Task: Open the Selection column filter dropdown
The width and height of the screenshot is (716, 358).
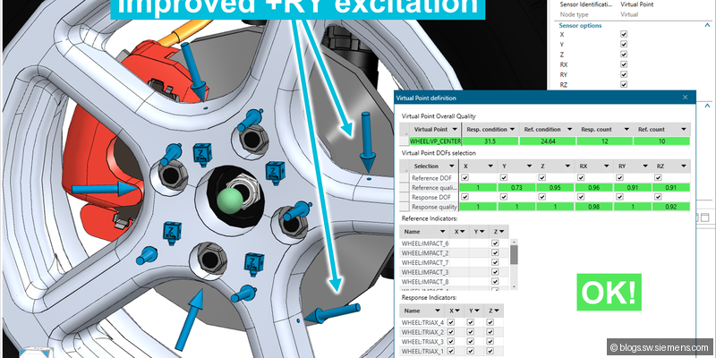Action: [445, 166]
